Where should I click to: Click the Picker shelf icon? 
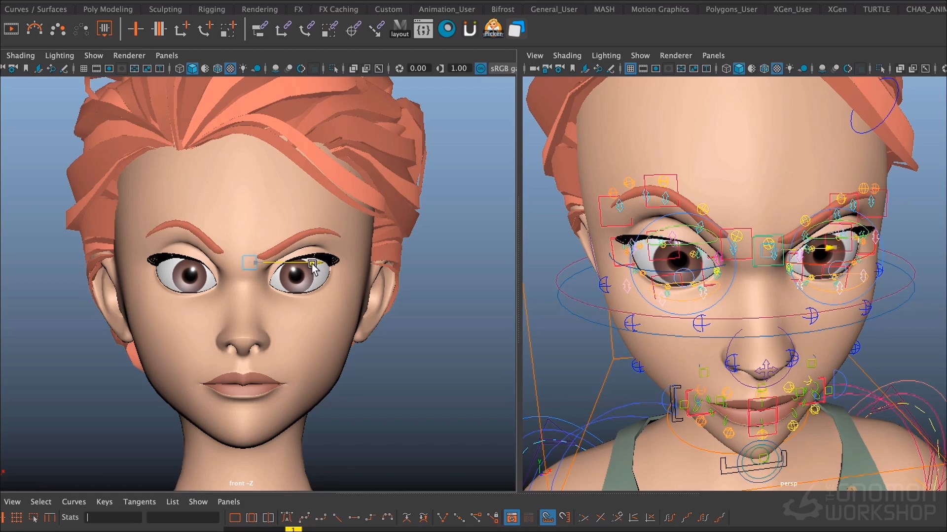(493, 29)
